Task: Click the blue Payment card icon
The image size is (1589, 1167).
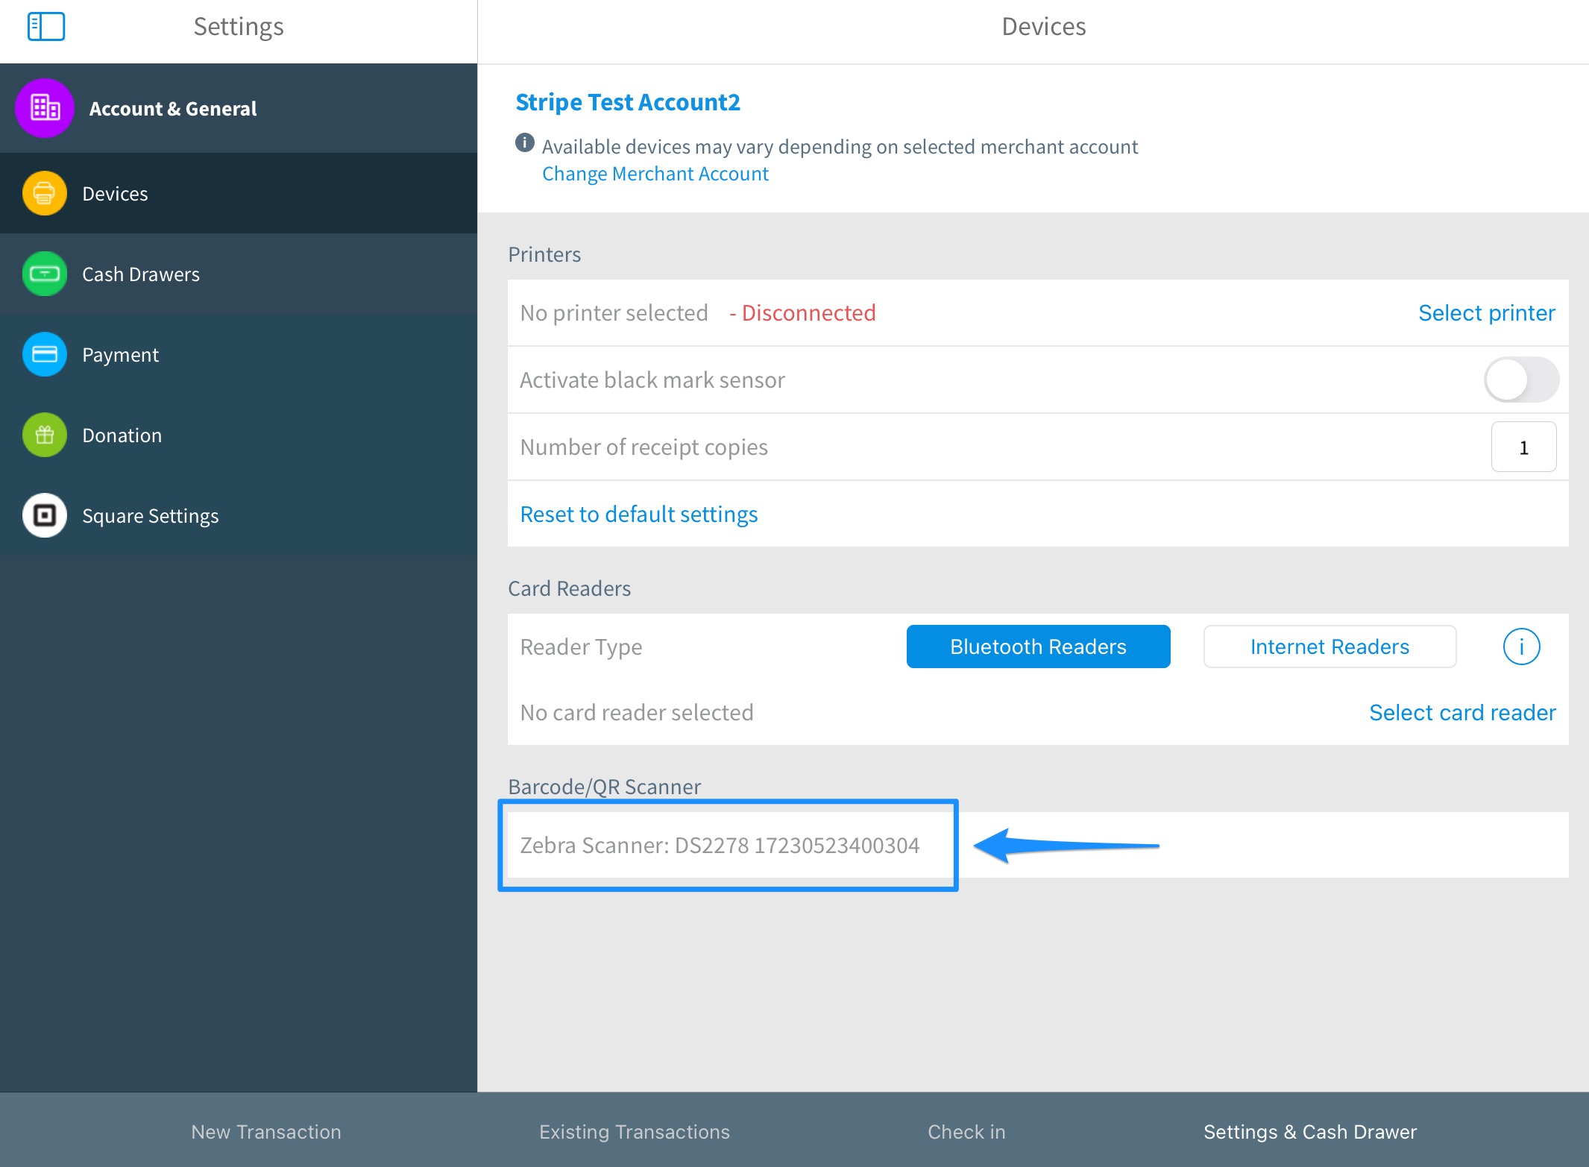Action: tap(45, 355)
